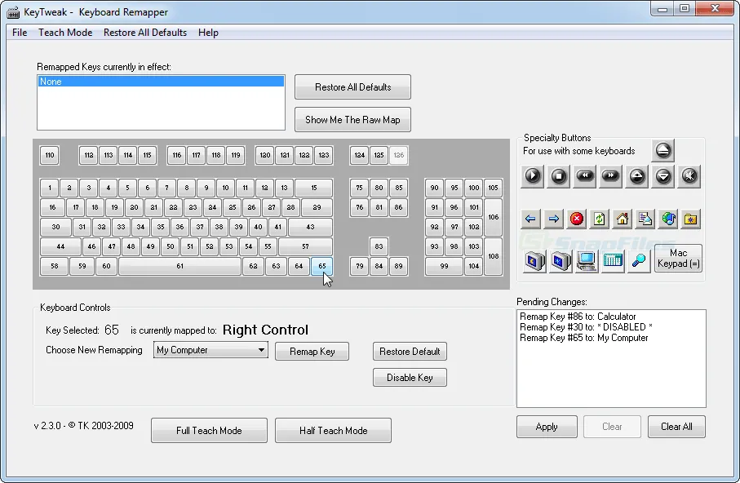Click the Sleep monitor (moon) button
Viewport: 740px width, 483px height.
(x=534, y=260)
